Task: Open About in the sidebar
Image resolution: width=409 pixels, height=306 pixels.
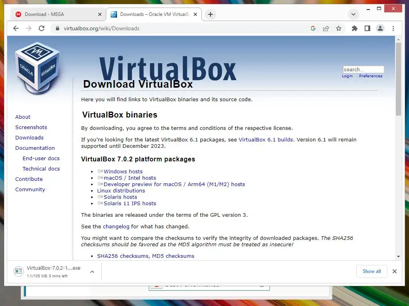Action: coord(23,117)
